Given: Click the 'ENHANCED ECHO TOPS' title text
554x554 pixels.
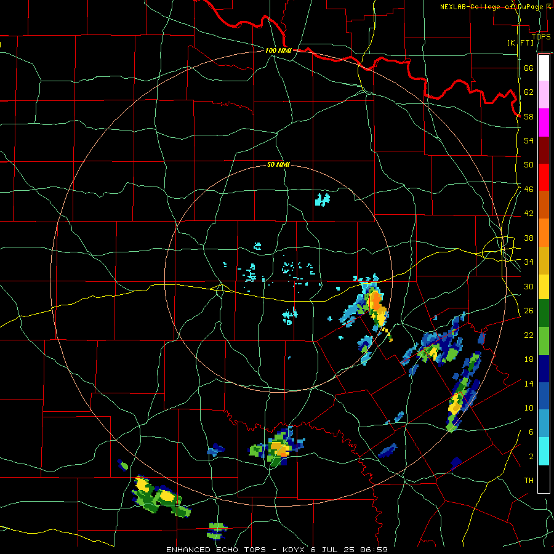Looking at the screenshot, I should point(216,550).
